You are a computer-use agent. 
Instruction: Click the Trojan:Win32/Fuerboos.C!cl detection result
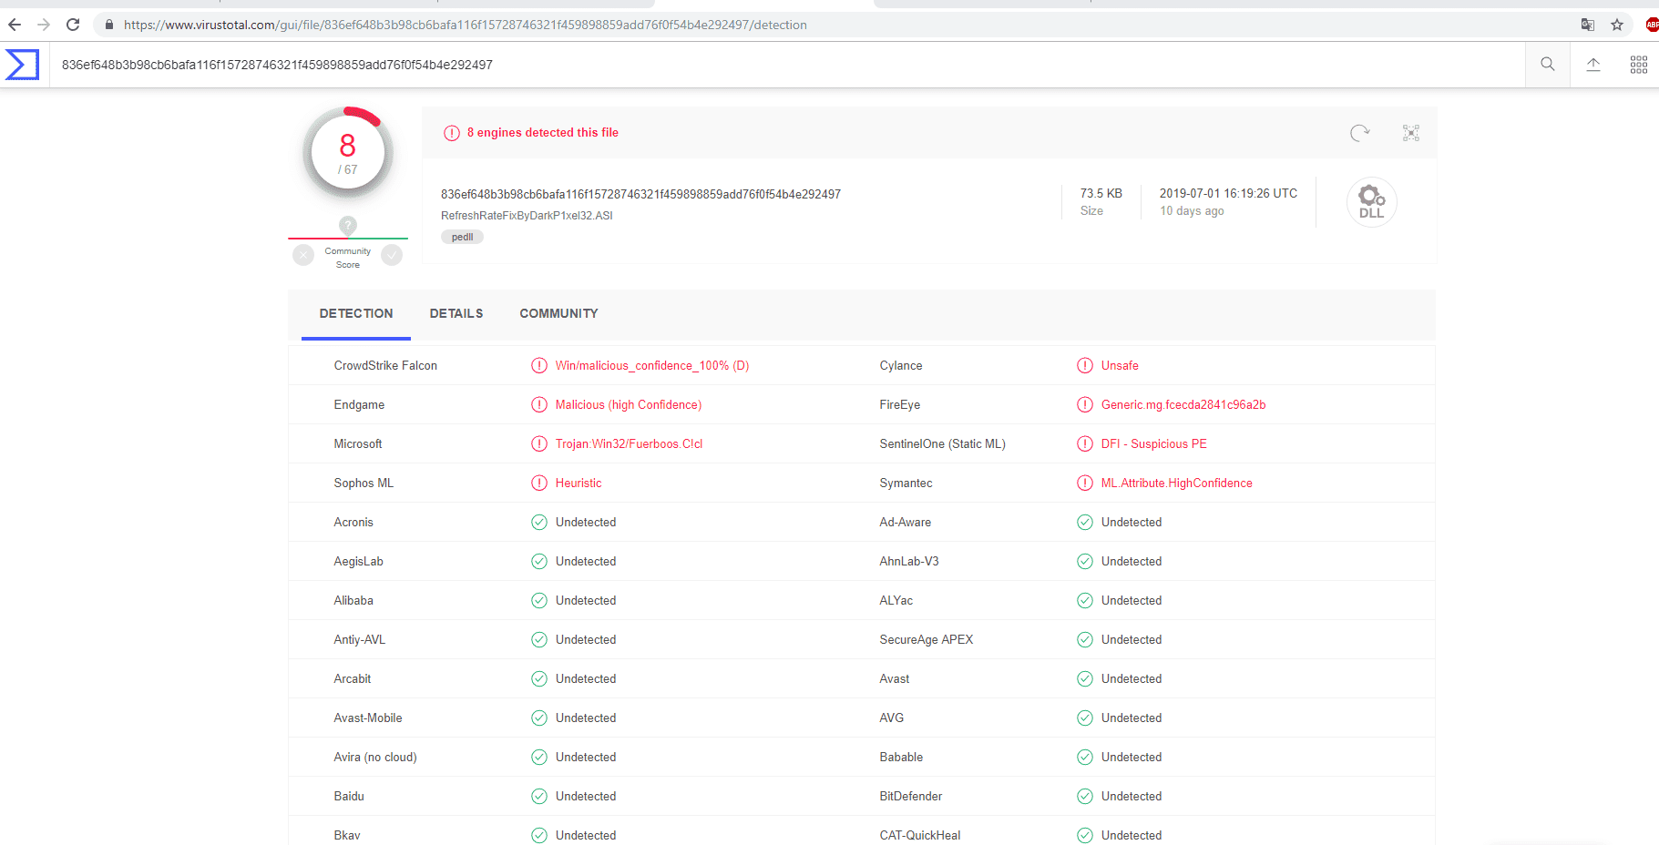pyautogui.click(x=629, y=444)
